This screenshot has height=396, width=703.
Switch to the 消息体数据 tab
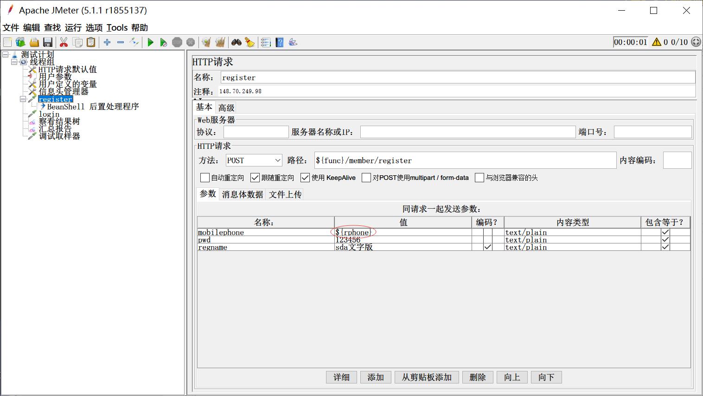pos(242,195)
